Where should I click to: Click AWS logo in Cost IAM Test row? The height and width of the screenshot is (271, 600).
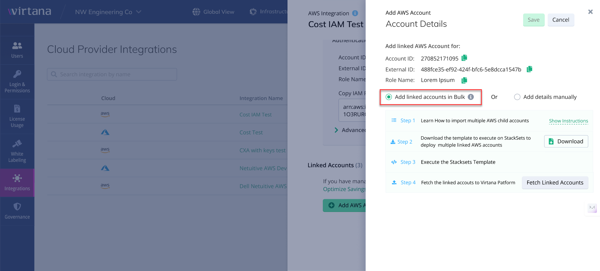[105, 114]
